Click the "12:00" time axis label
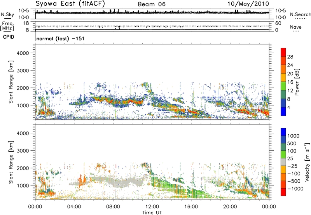Viewport: 311px width, 215px height. (152, 207)
